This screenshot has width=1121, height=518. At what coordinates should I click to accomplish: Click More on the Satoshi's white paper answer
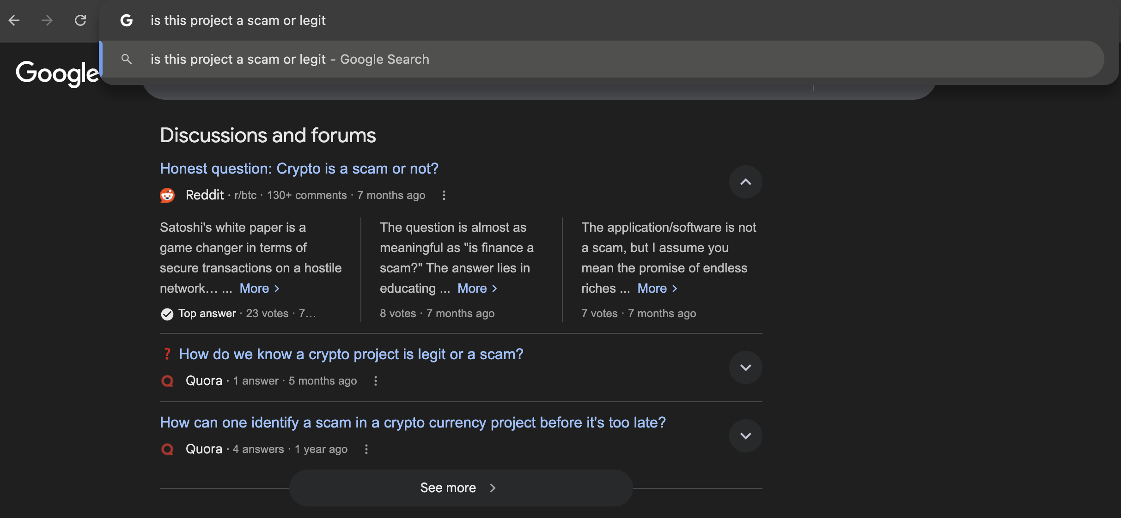click(260, 289)
